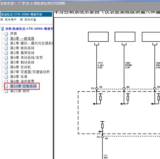Open 第6章 发动机 chapter
This screenshot has height=159, width=160.
[20, 67]
